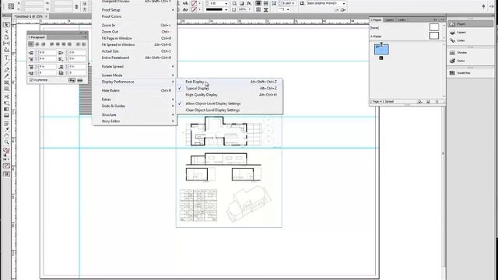Open Links from the right dock
Viewport: 498px width, 280px height.
pyautogui.click(x=471, y=40)
